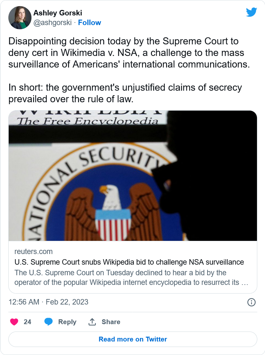Open the Reuters article preview image
This screenshot has width=265, height=355.
tap(133, 176)
